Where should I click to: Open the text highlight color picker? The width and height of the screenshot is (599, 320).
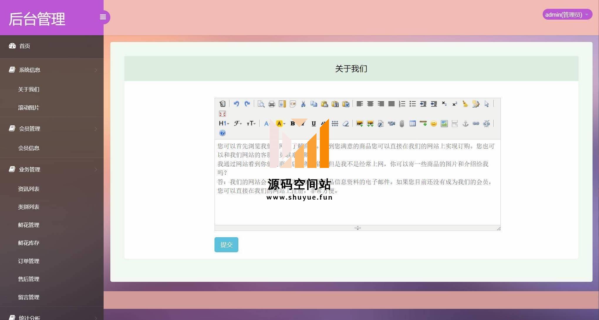pos(280,124)
